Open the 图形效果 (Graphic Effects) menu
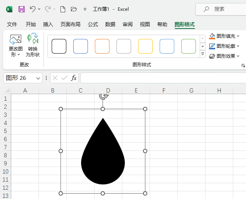 [x=225, y=56]
